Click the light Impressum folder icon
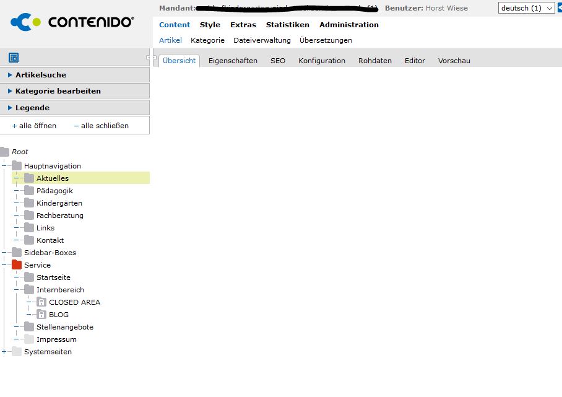562x397 pixels. click(29, 339)
